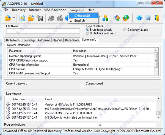Image resolution: width=165 pixels, height=135 pixels.
Task: Click the registration checkmark toolbar icon
Action: click(x=117, y=18)
